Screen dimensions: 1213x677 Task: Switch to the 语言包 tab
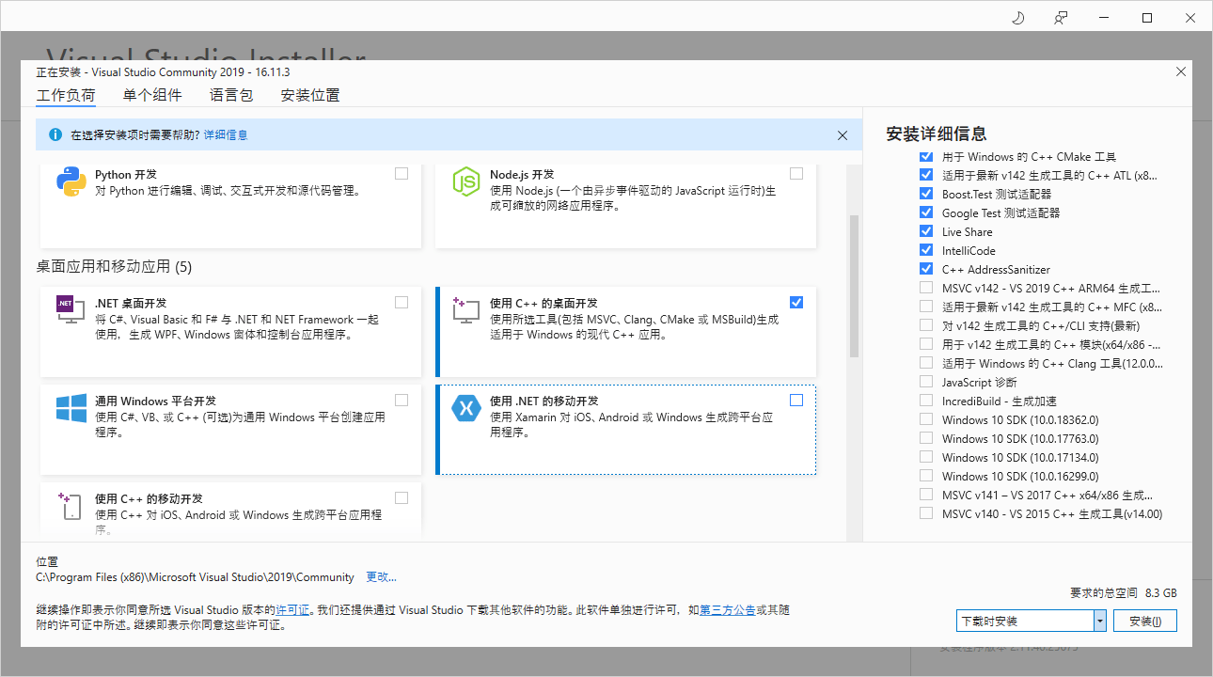(x=231, y=95)
